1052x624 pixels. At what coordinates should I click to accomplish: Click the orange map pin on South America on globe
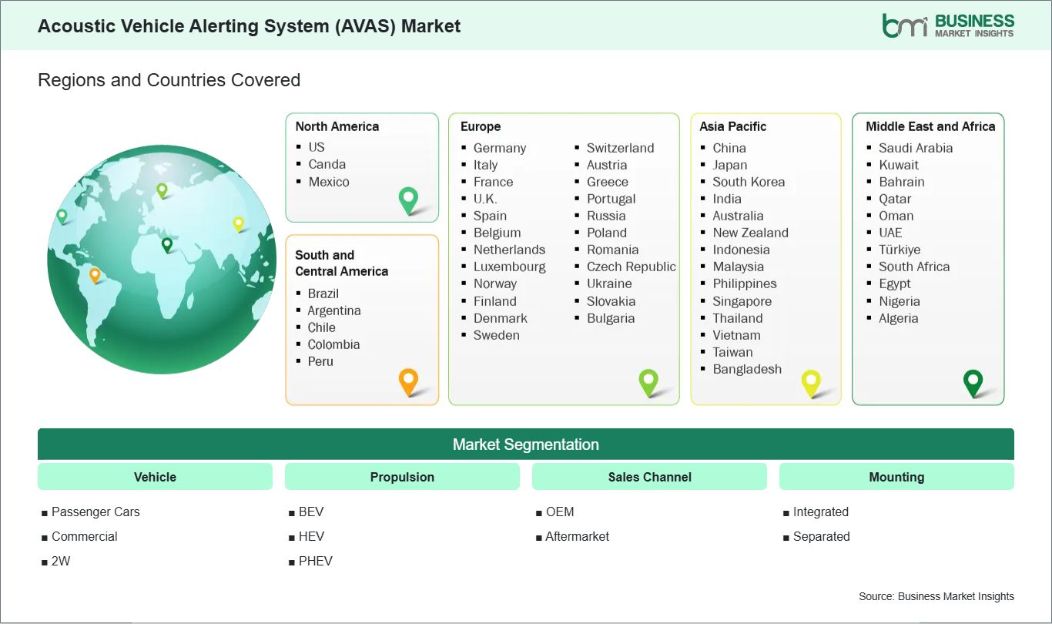coord(95,275)
